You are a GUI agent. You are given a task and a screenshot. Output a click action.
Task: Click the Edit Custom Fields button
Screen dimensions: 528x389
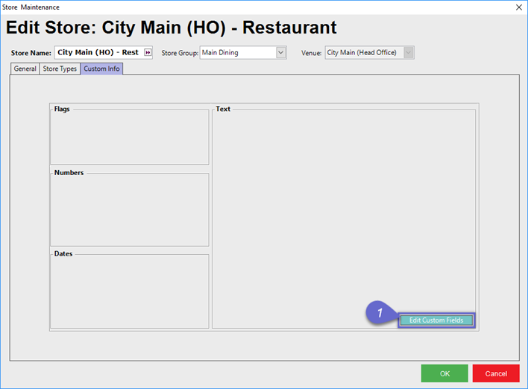click(436, 320)
